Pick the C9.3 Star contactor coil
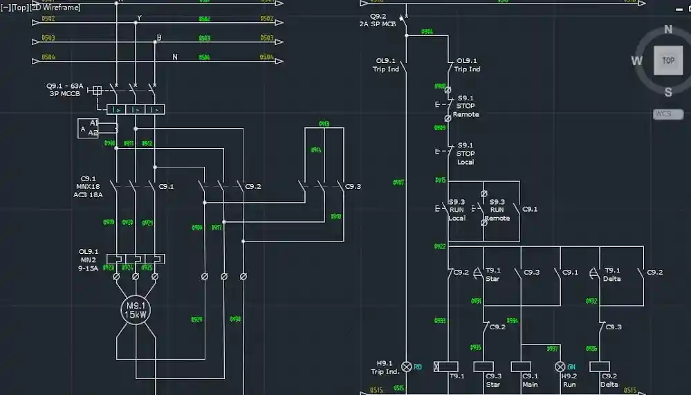Viewport: 691px width, 395px height. pyautogui.click(x=483, y=367)
